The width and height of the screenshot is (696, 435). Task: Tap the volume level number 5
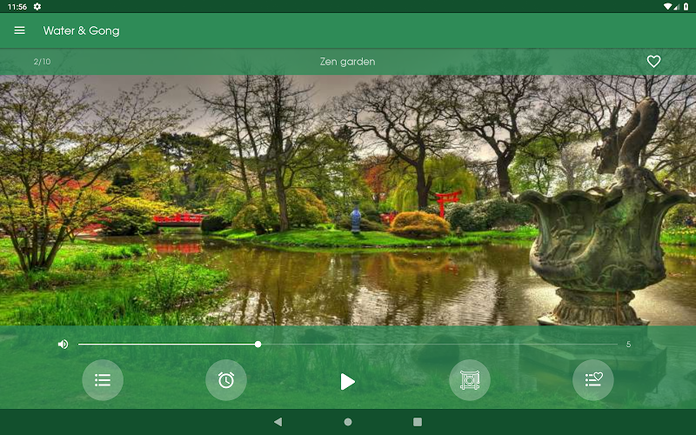628,345
